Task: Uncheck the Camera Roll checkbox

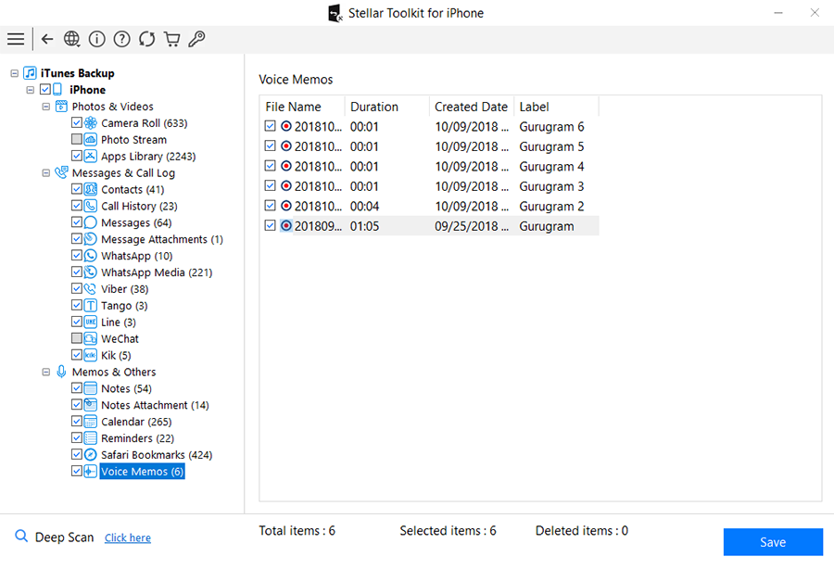Action: [x=77, y=123]
